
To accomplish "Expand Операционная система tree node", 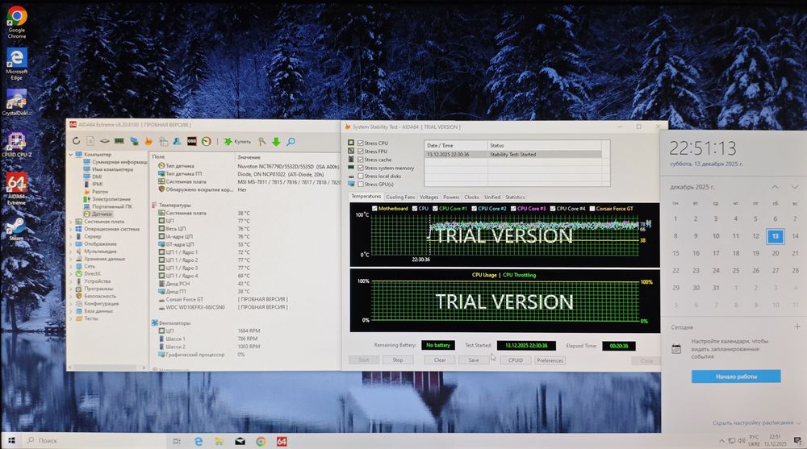I will 71,229.
